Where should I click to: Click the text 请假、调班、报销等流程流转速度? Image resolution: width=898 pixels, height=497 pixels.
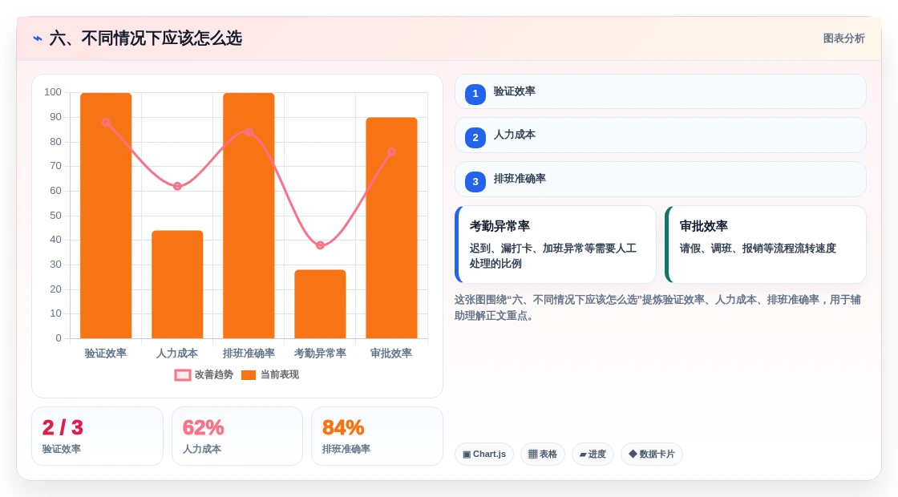click(x=758, y=248)
